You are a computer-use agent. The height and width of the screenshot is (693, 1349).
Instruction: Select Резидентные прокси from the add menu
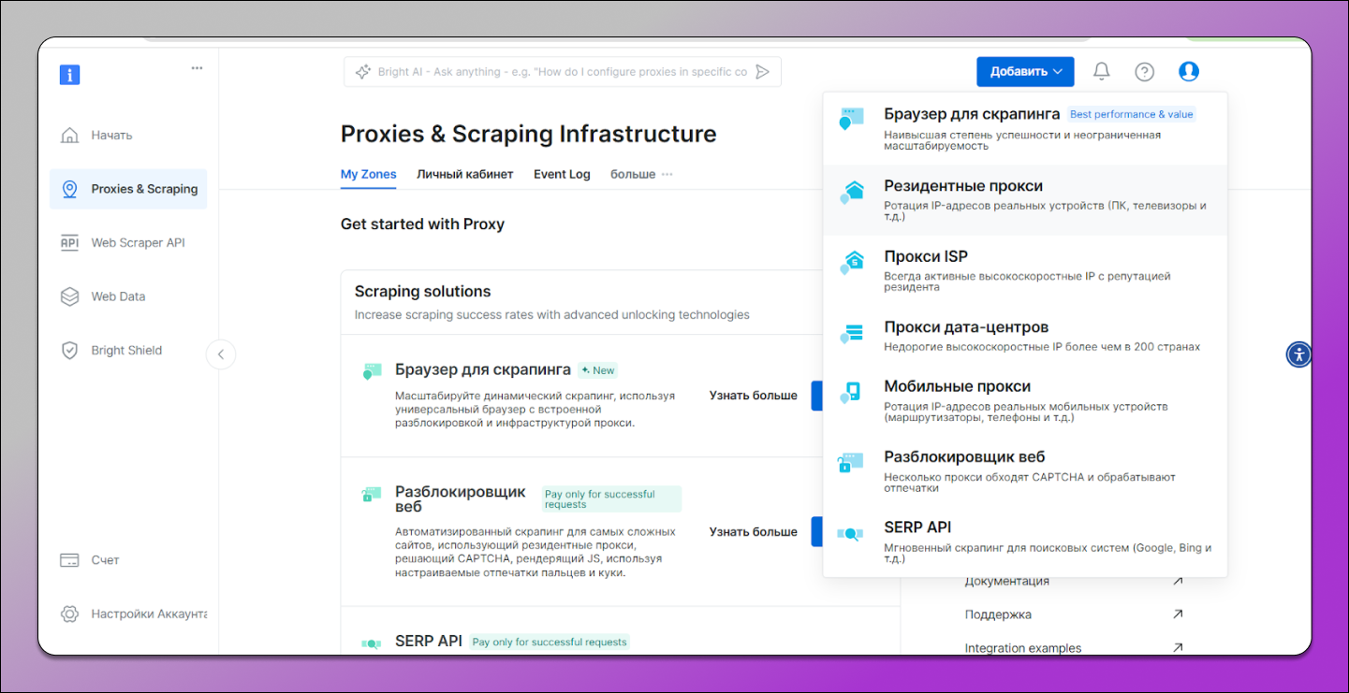(1025, 200)
